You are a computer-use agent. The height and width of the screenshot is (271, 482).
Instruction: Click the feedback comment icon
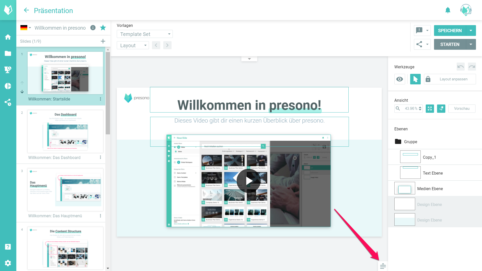point(419,30)
